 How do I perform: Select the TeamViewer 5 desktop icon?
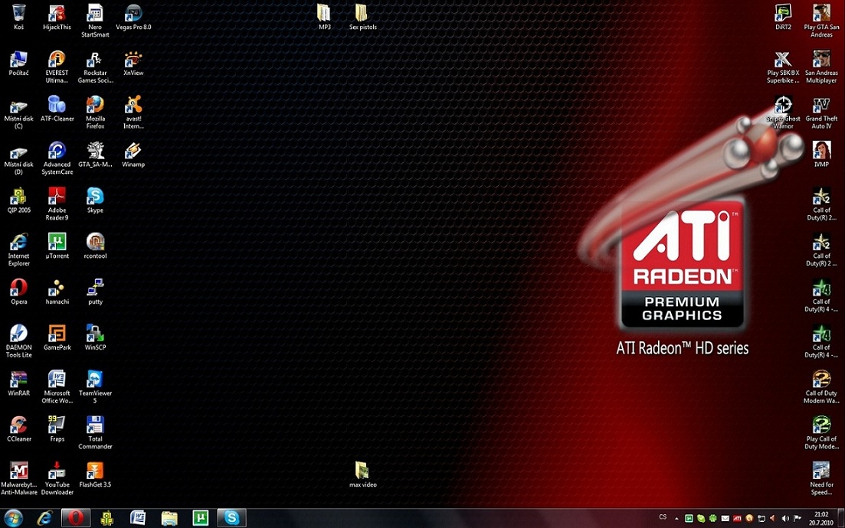pyautogui.click(x=95, y=380)
